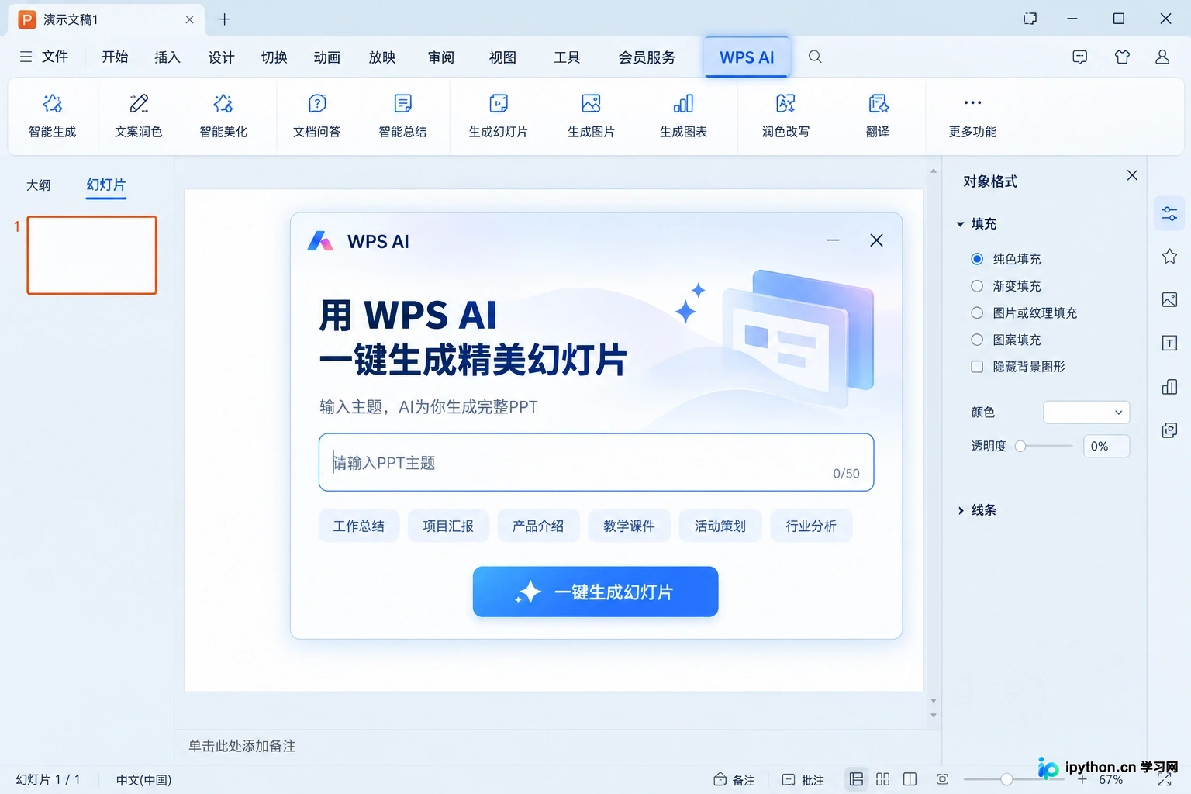
Task: Open the chart sidebar icon
Action: click(1169, 387)
